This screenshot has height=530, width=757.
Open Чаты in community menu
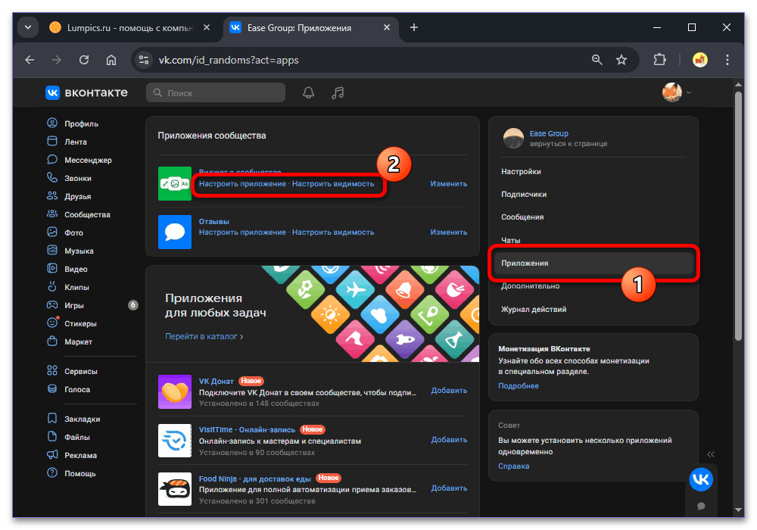(x=511, y=240)
